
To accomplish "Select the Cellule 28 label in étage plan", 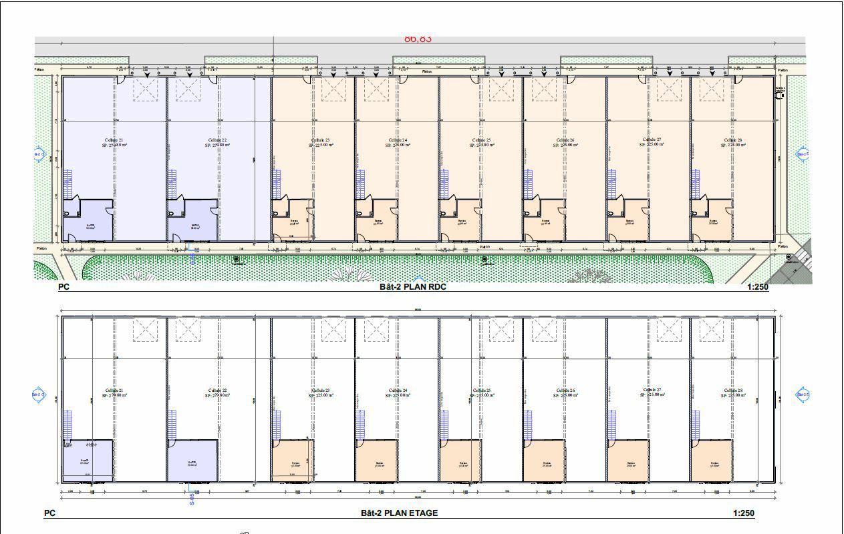I will point(733,390).
